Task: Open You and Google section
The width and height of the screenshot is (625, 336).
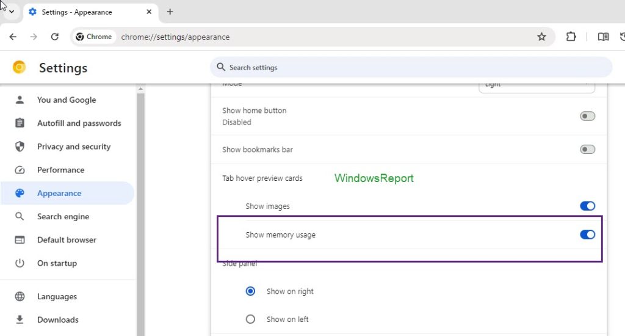Action: click(67, 100)
